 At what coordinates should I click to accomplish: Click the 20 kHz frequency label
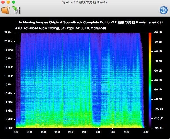pyautogui.click(x=8, y=41)
